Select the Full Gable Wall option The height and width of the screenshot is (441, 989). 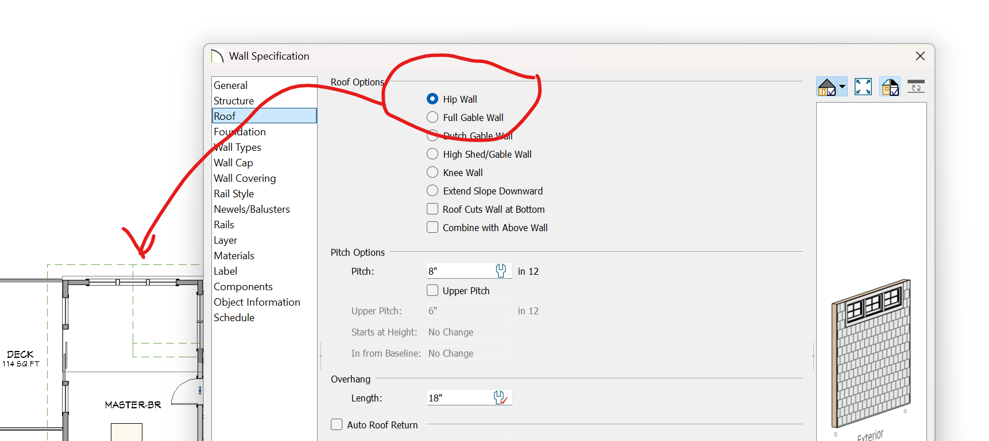click(432, 118)
